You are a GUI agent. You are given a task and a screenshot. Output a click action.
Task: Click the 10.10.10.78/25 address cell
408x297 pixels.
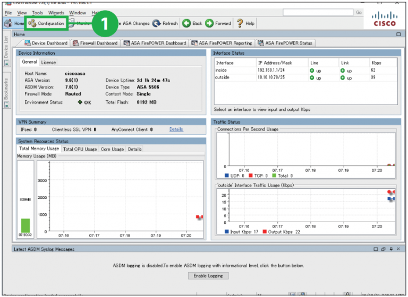[271, 77]
